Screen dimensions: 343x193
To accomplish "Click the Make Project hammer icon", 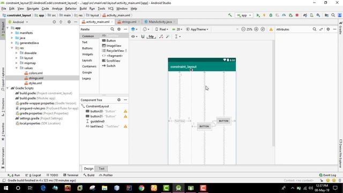I will pos(230,15).
